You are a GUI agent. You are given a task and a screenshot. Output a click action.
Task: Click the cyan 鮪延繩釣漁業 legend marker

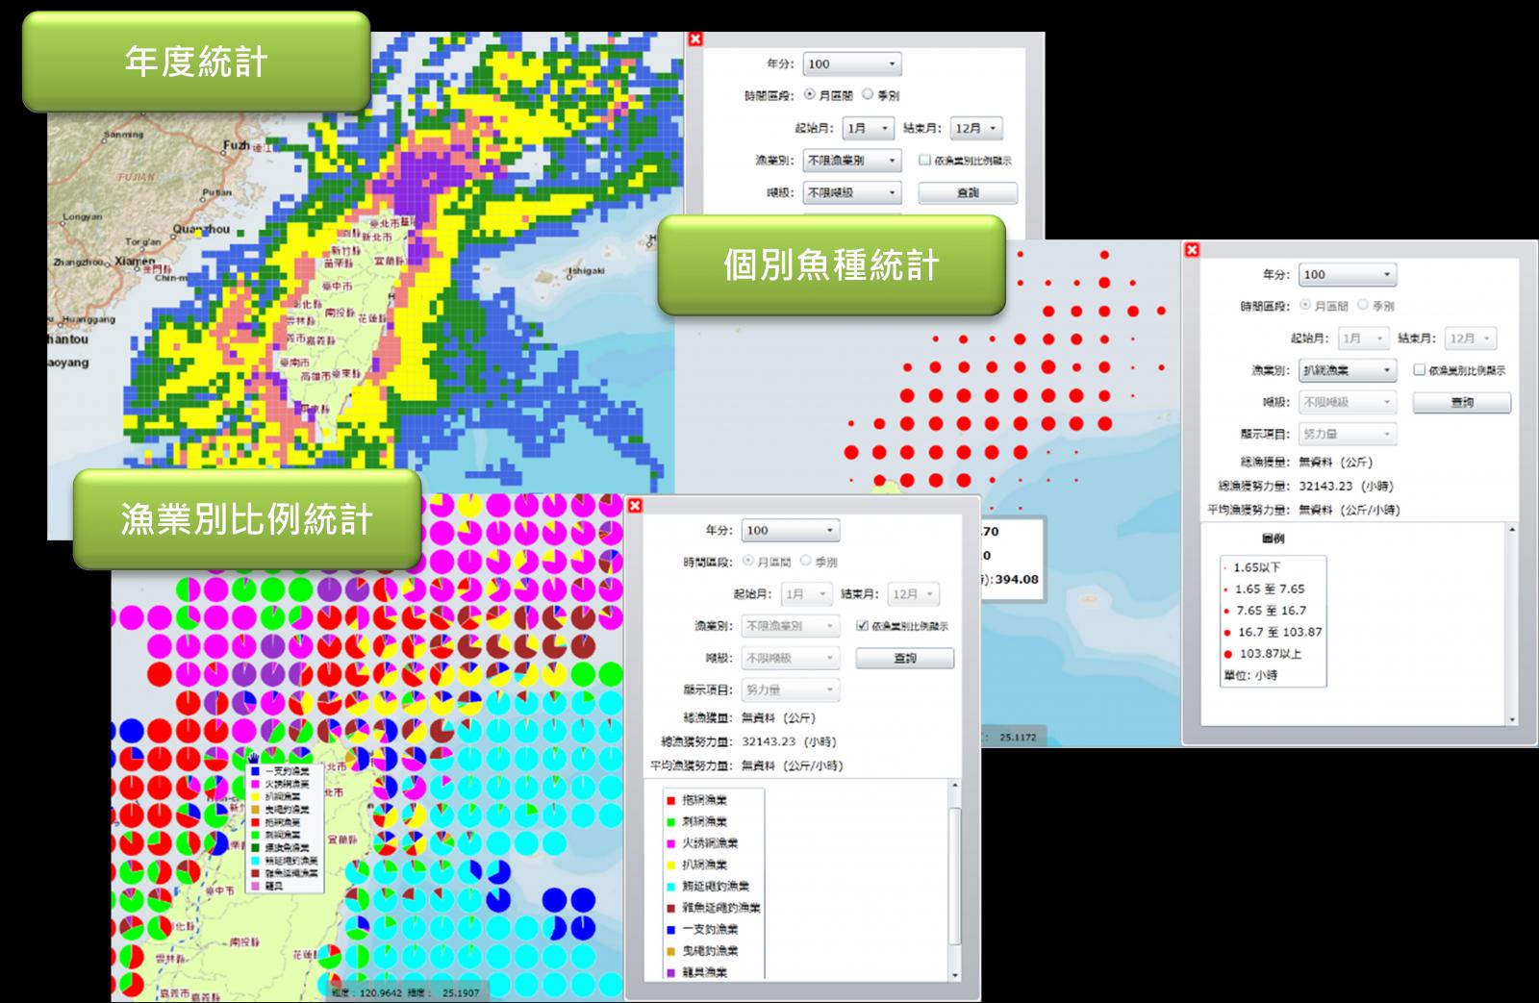coord(670,887)
